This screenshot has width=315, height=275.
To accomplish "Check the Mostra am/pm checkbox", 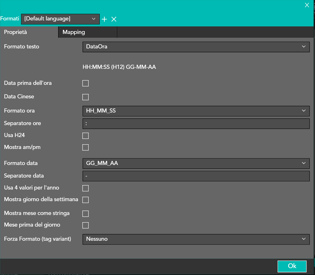I will pyautogui.click(x=86, y=147).
